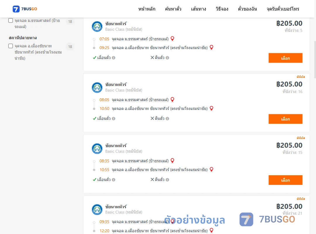Show คืนตั๋ว info icon on 08:35 trip
Screen dimensions: 316x234
pos(167,180)
